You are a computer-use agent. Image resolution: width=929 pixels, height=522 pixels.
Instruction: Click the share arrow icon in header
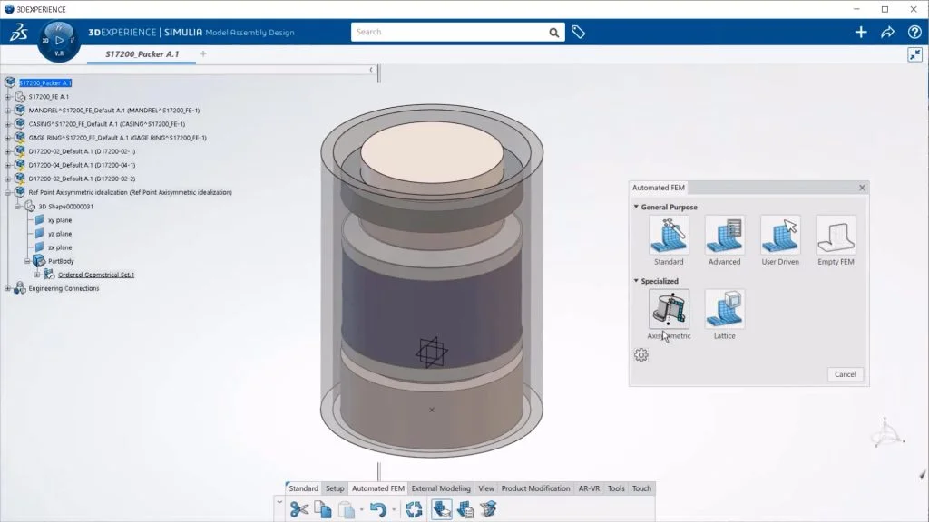(x=887, y=32)
